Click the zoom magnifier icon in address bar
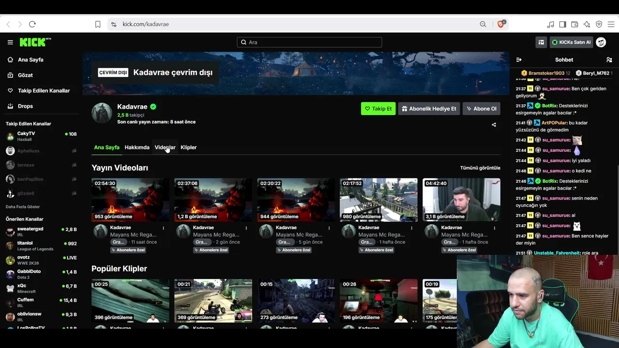 coord(483,24)
